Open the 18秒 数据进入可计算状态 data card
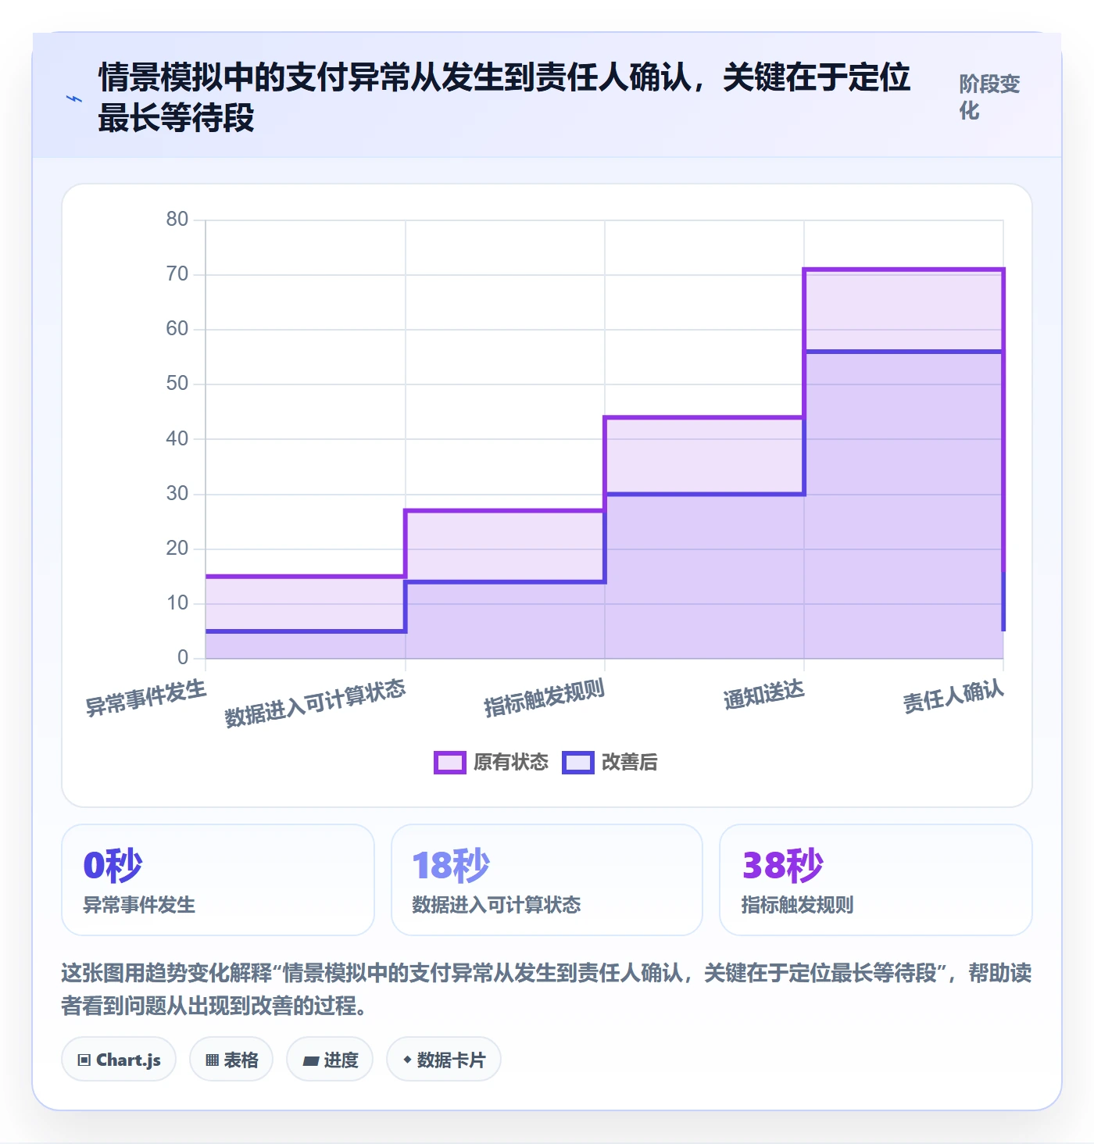 click(x=547, y=880)
